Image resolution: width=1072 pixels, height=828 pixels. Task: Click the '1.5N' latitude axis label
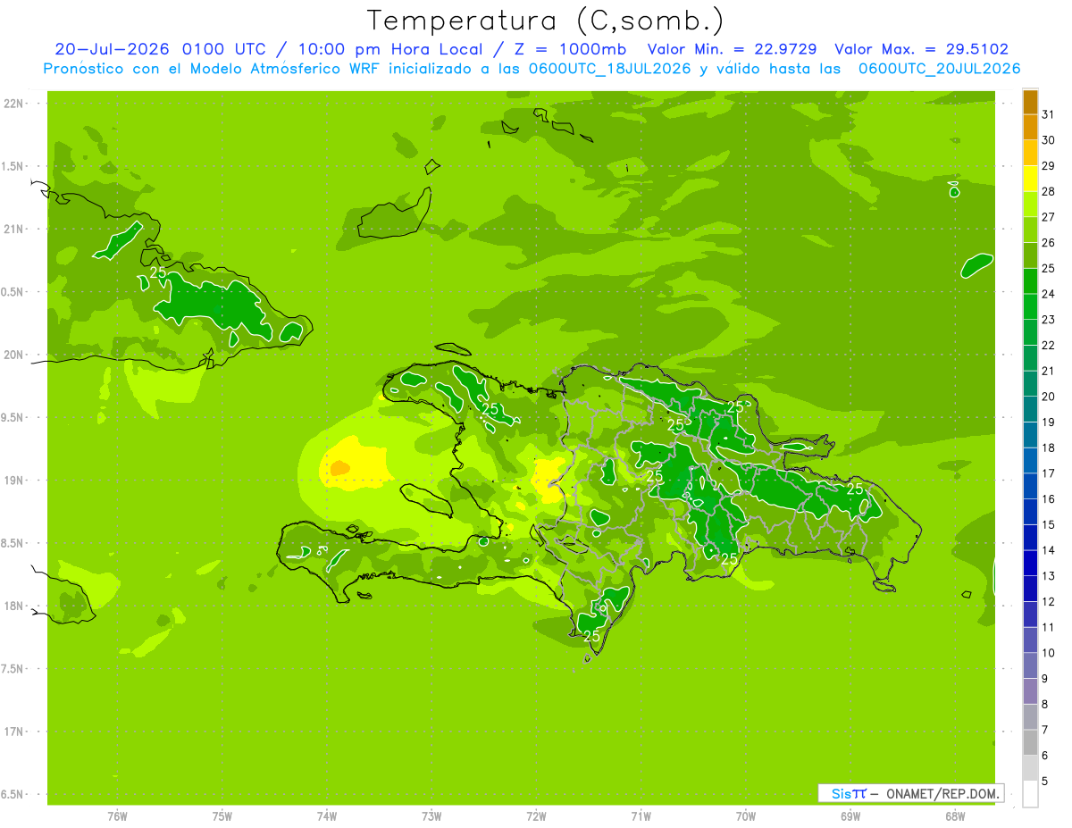click(13, 166)
